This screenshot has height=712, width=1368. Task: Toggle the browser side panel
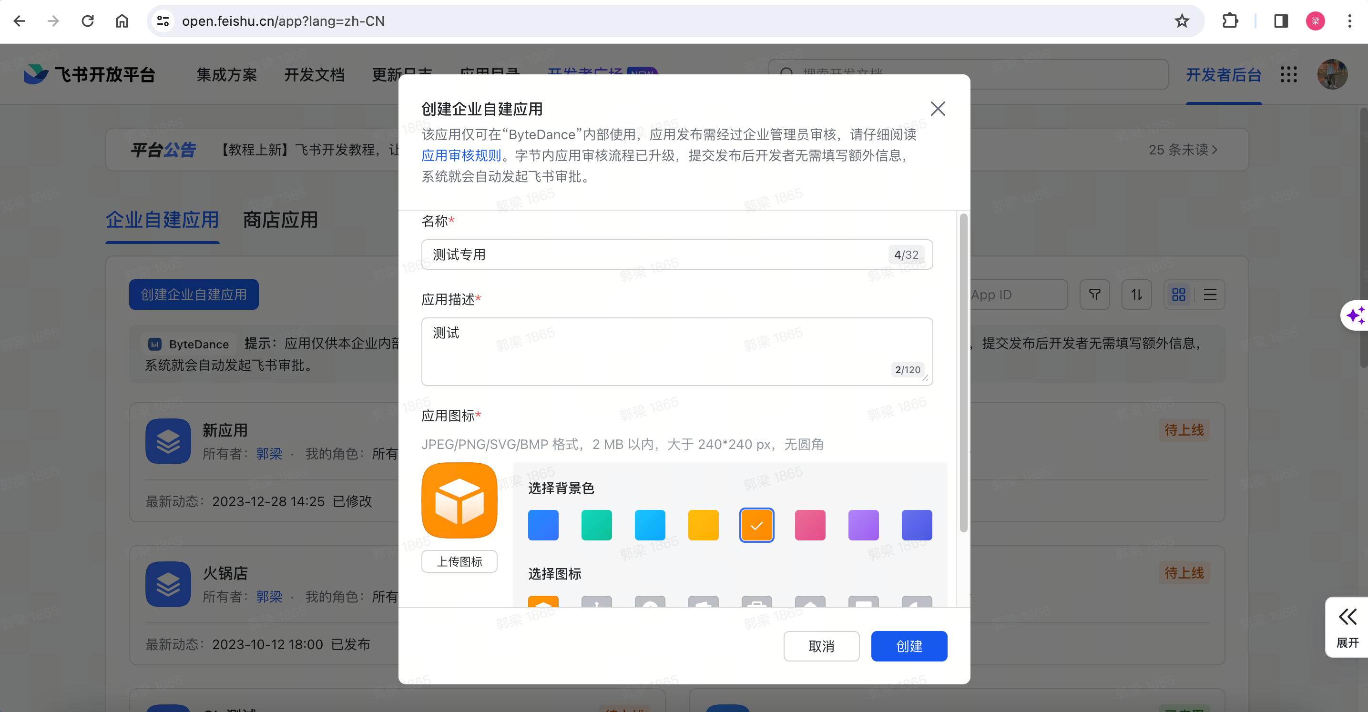(x=1281, y=21)
